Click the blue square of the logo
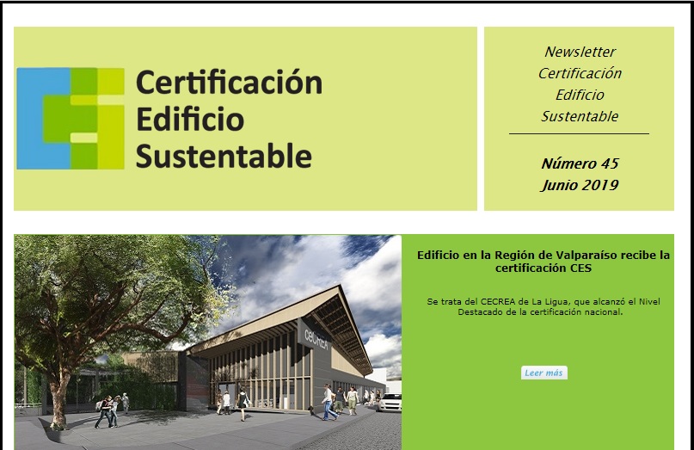The height and width of the screenshot is (450, 694). click(x=29, y=118)
